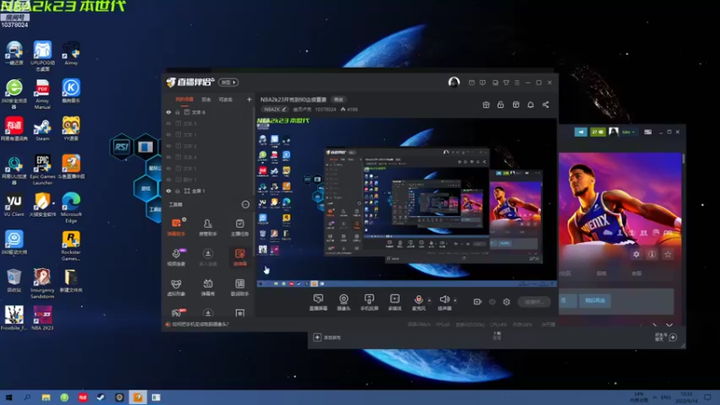This screenshot has height=405, width=720.
Task: Toggle the lock on layer 文本 6
Action: 177,112
